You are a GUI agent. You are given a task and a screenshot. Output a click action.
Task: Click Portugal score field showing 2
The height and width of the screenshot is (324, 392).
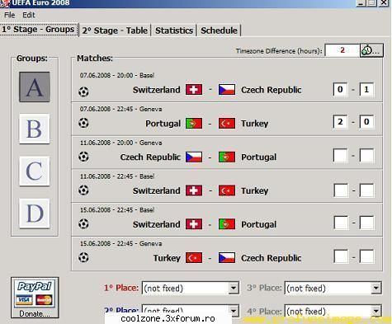(x=340, y=122)
